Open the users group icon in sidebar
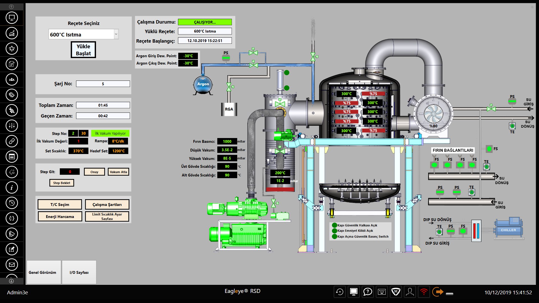Image resolution: width=539 pixels, height=303 pixels. tap(12, 79)
